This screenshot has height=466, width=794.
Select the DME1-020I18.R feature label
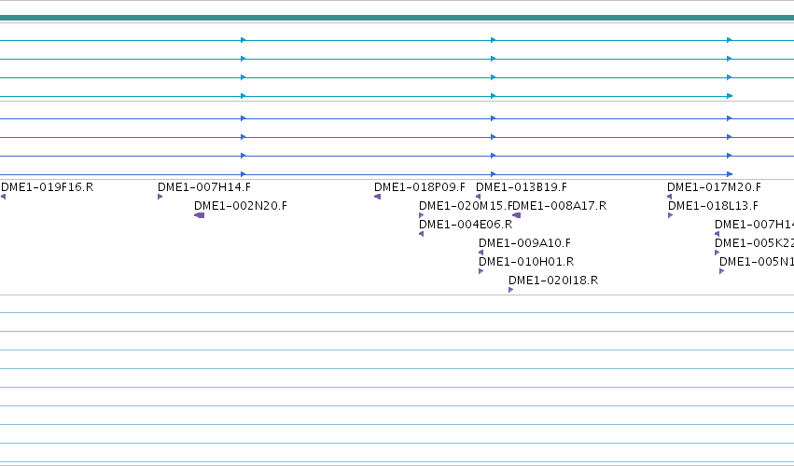pyautogui.click(x=553, y=281)
